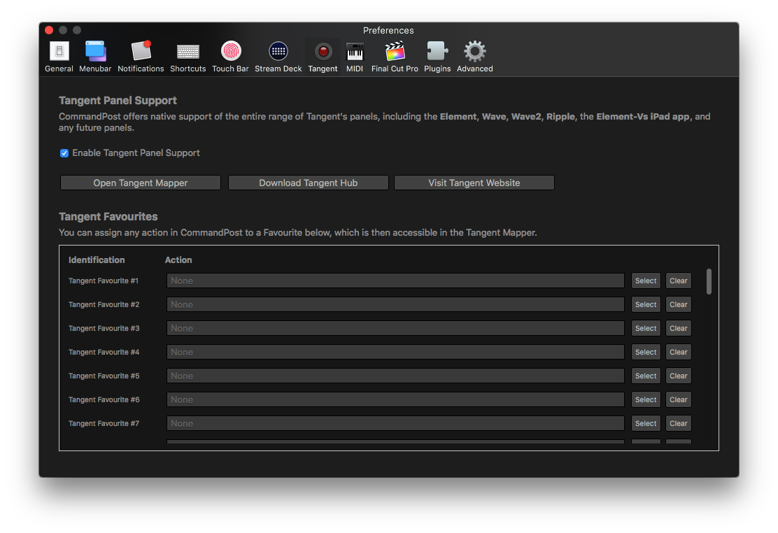This screenshot has height=533, width=778.
Task: Click Select for Tangent Favourite #7
Action: click(646, 424)
